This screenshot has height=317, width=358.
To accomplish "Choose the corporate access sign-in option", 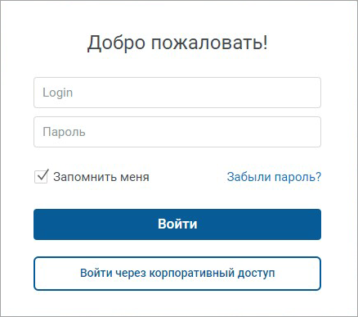I will pyautogui.click(x=177, y=274).
